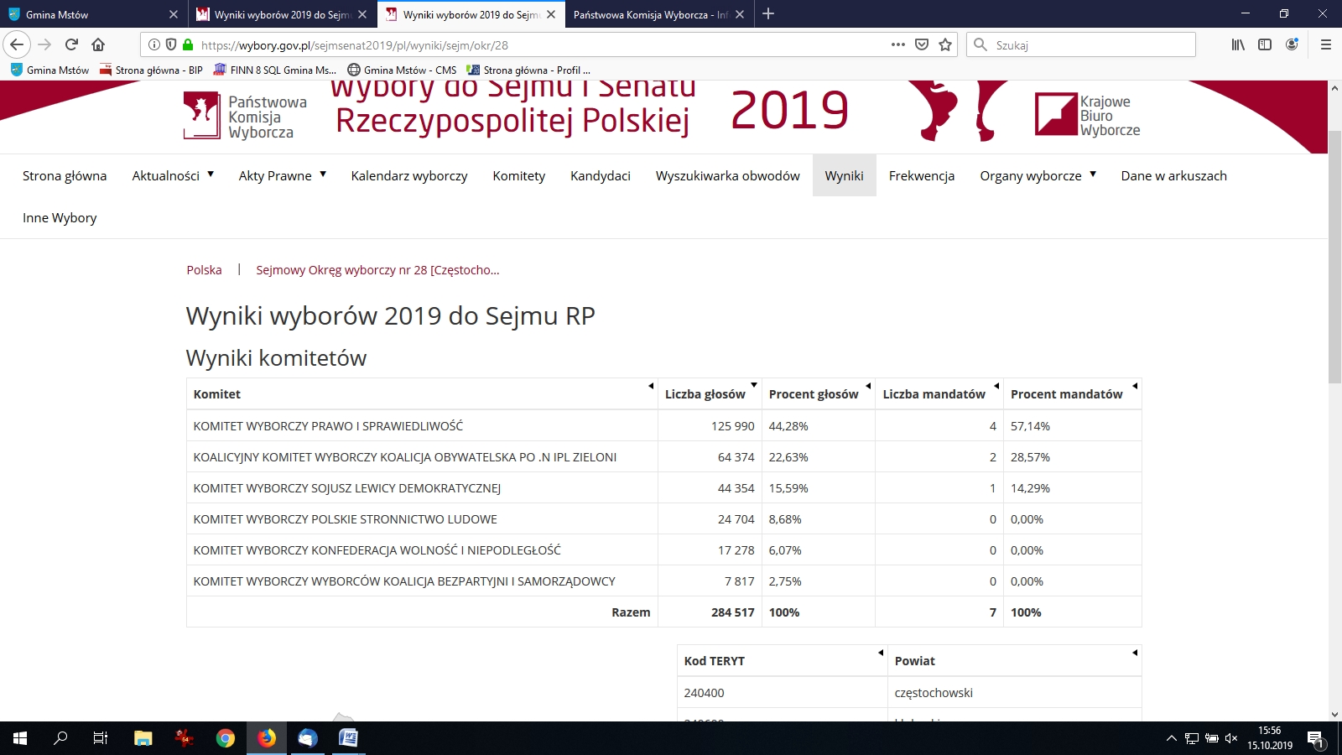Open page actions three-dot menu
Image resolution: width=1342 pixels, height=755 pixels.
click(897, 44)
